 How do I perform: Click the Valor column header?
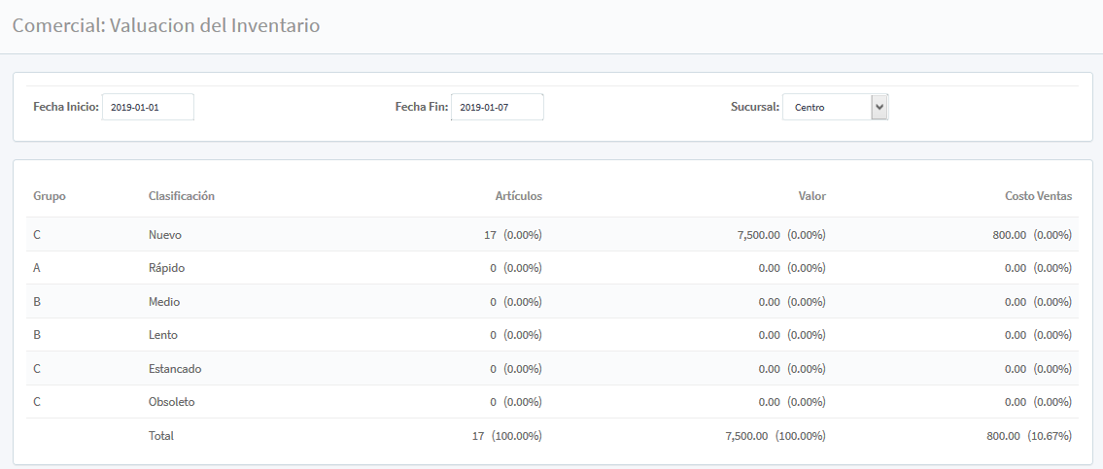(811, 196)
